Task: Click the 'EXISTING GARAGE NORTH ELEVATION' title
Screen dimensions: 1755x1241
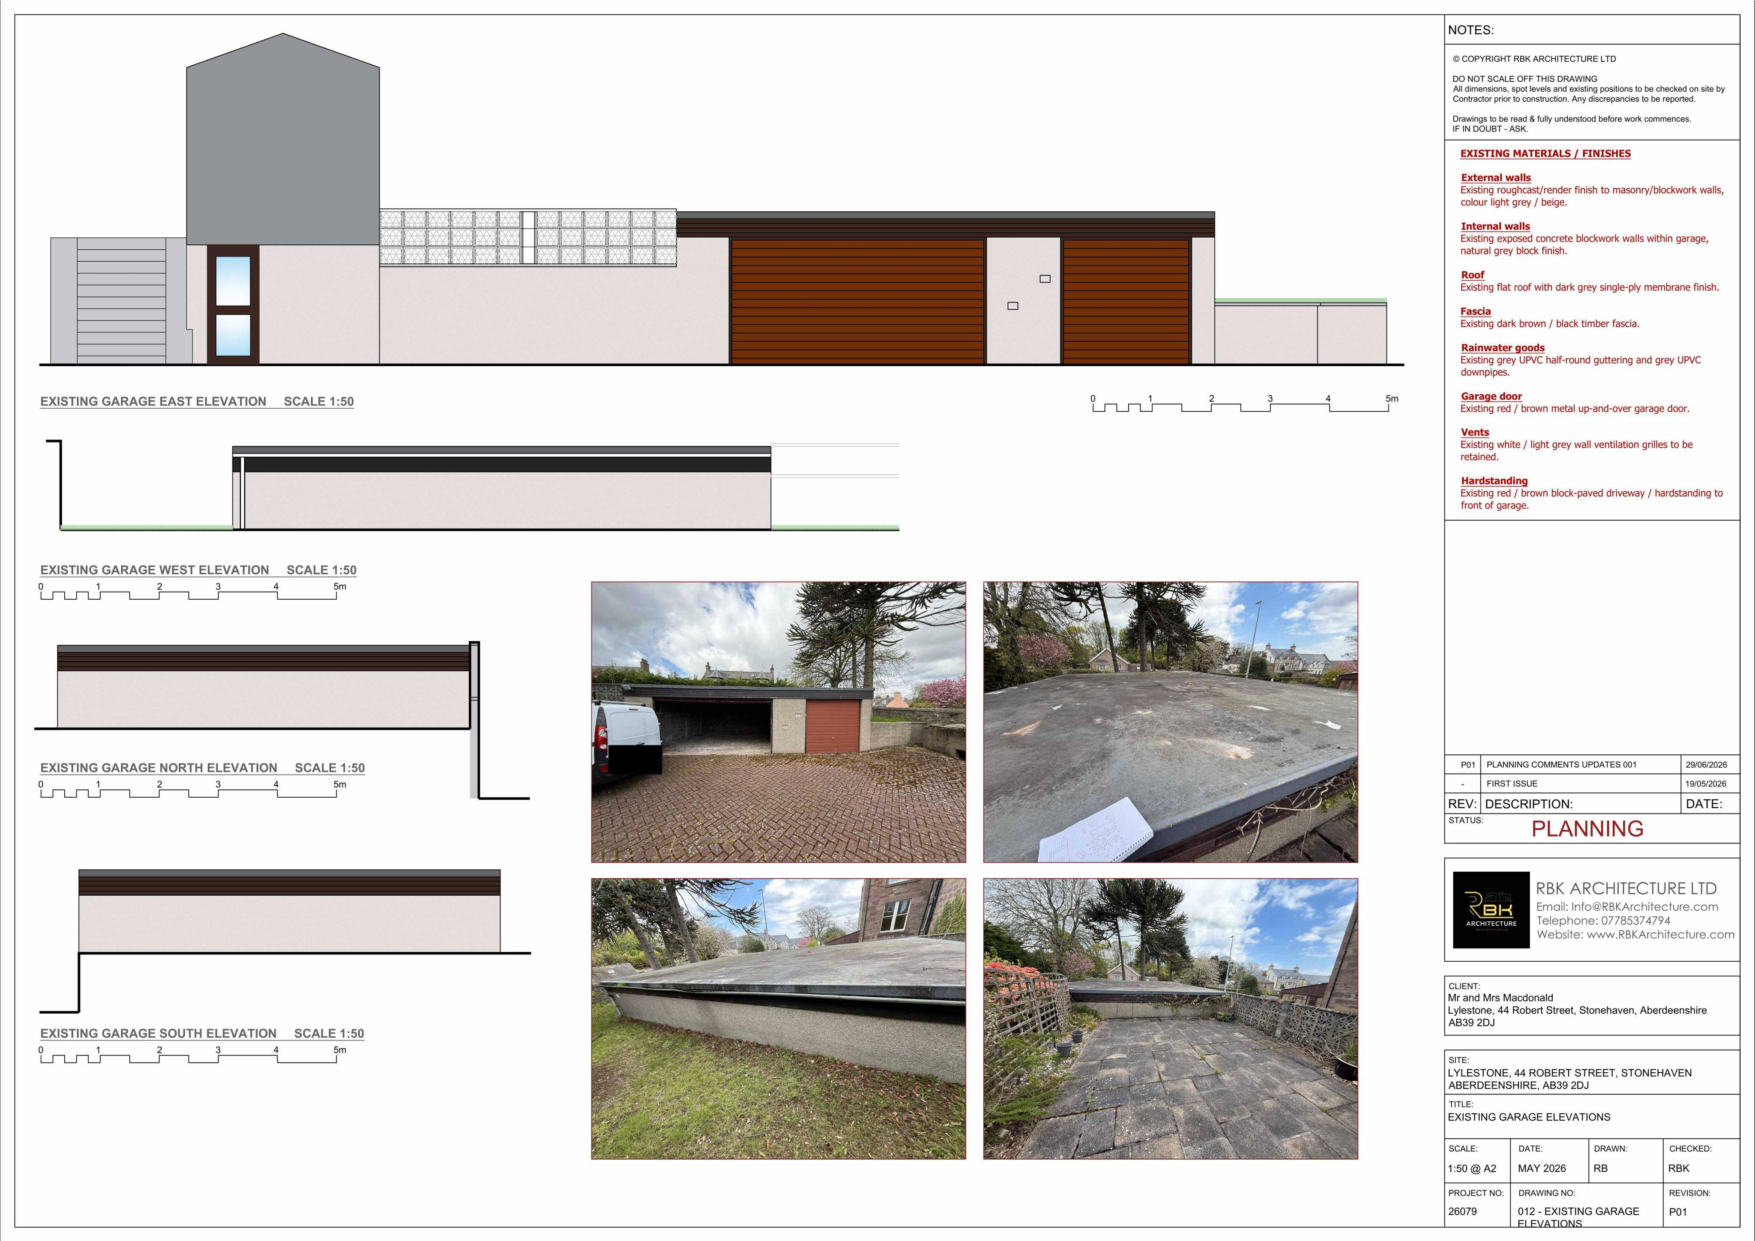Action: coord(158,768)
